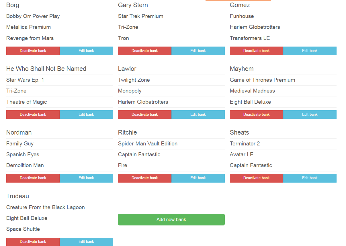
Task: Select Spider-Man Vault Edition under Ritchie
Action: [148, 144]
